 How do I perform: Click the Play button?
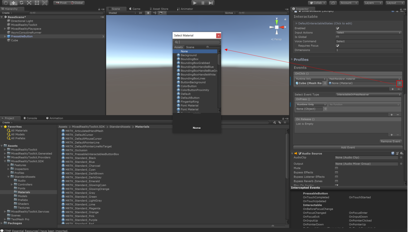(195, 3)
